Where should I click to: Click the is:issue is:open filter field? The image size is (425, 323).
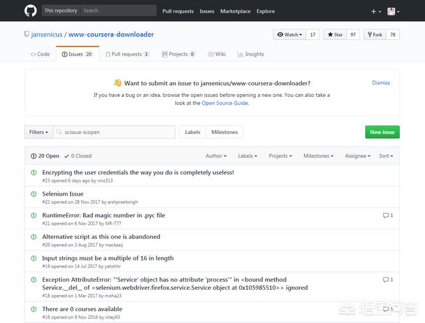(x=114, y=132)
